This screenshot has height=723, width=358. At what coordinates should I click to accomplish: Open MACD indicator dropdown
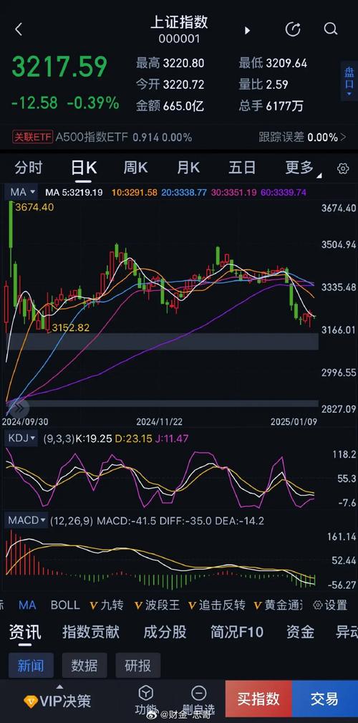[x=26, y=521]
